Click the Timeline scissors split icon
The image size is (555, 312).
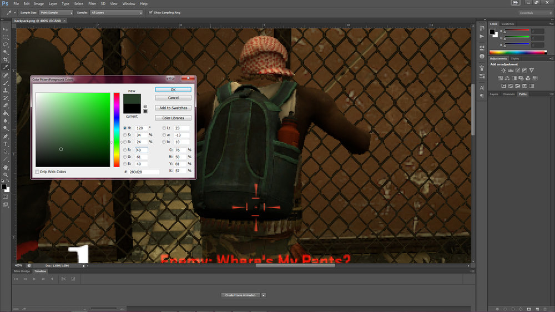(64, 279)
